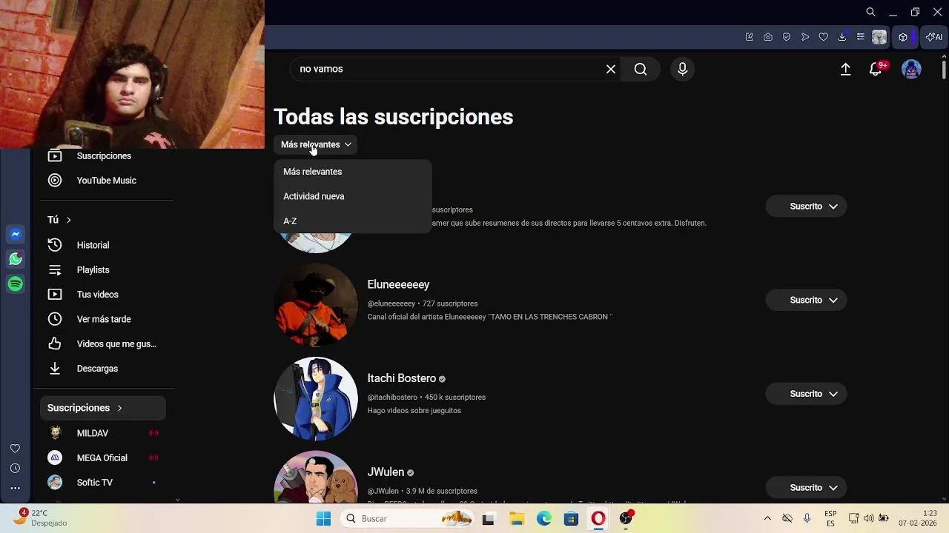Click the Opera taskbar icon
This screenshot has width=949, height=533.
[598, 519]
